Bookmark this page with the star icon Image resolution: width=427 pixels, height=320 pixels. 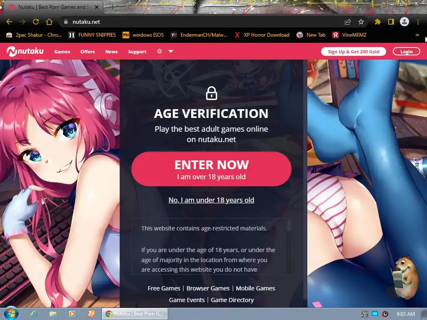[361, 22]
